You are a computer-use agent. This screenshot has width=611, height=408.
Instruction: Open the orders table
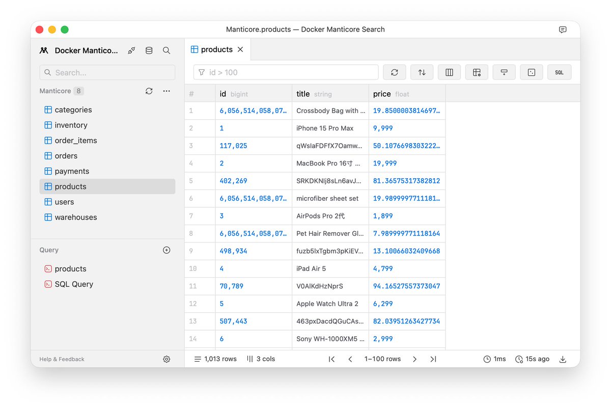pyautogui.click(x=107, y=156)
